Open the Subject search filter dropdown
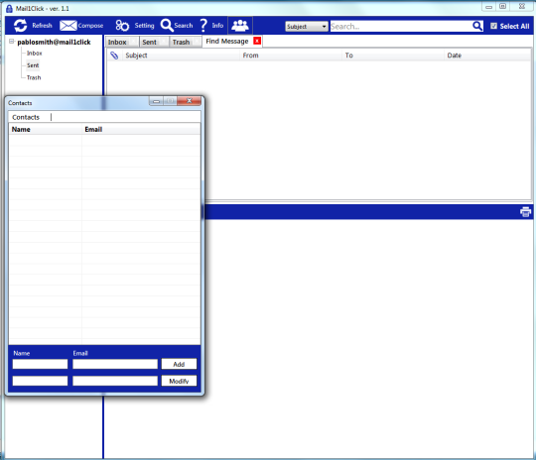The width and height of the screenshot is (536, 460). pos(307,27)
